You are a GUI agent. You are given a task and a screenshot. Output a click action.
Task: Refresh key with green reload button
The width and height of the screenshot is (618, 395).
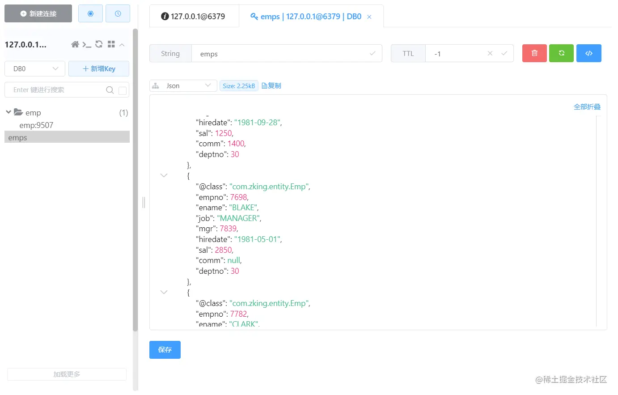[561, 53]
